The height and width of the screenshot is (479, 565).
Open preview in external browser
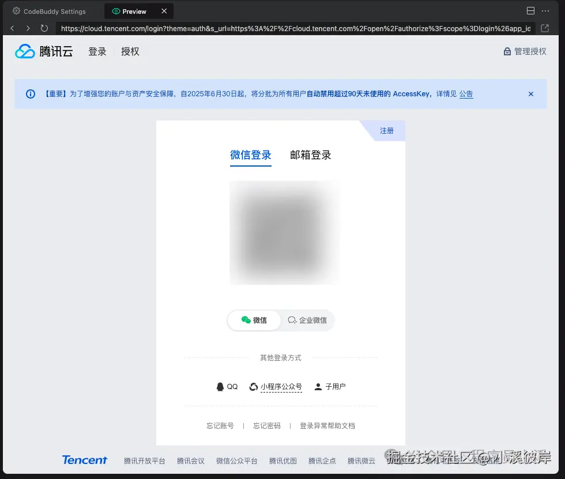pyautogui.click(x=545, y=28)
